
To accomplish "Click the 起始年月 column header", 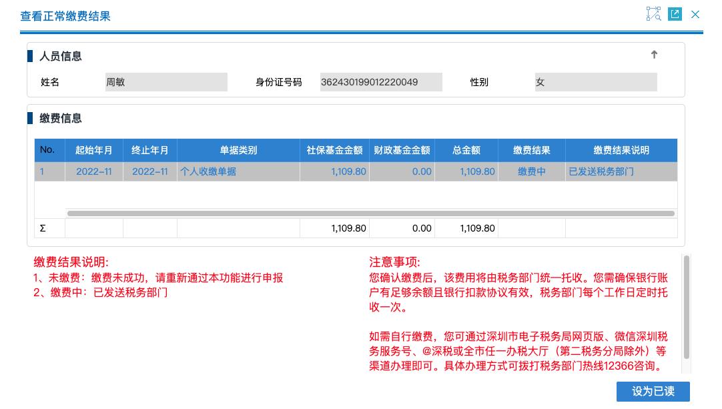I will tap(94, 150).
